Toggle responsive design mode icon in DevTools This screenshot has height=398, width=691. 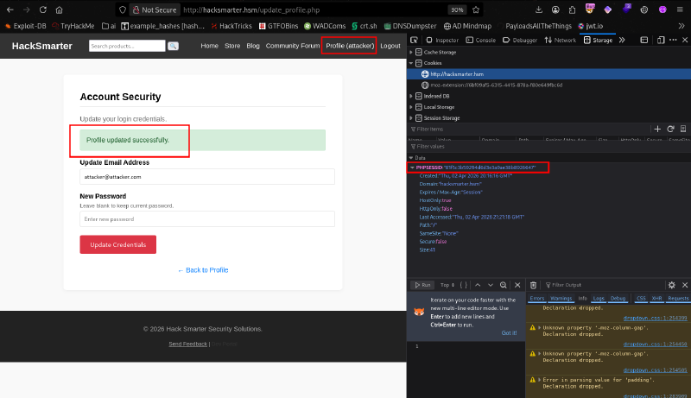pos(661,40)
